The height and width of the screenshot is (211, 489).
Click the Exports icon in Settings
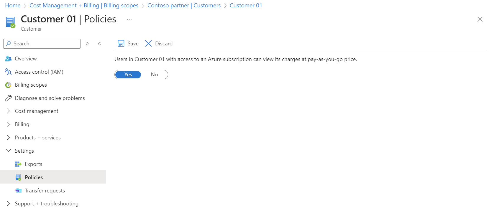coord(18,164)
